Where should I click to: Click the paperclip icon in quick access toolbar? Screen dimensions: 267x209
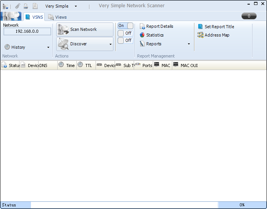pos(18,6)
